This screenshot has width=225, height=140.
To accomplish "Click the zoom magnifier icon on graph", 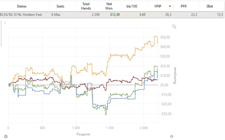I will point(174,27).
